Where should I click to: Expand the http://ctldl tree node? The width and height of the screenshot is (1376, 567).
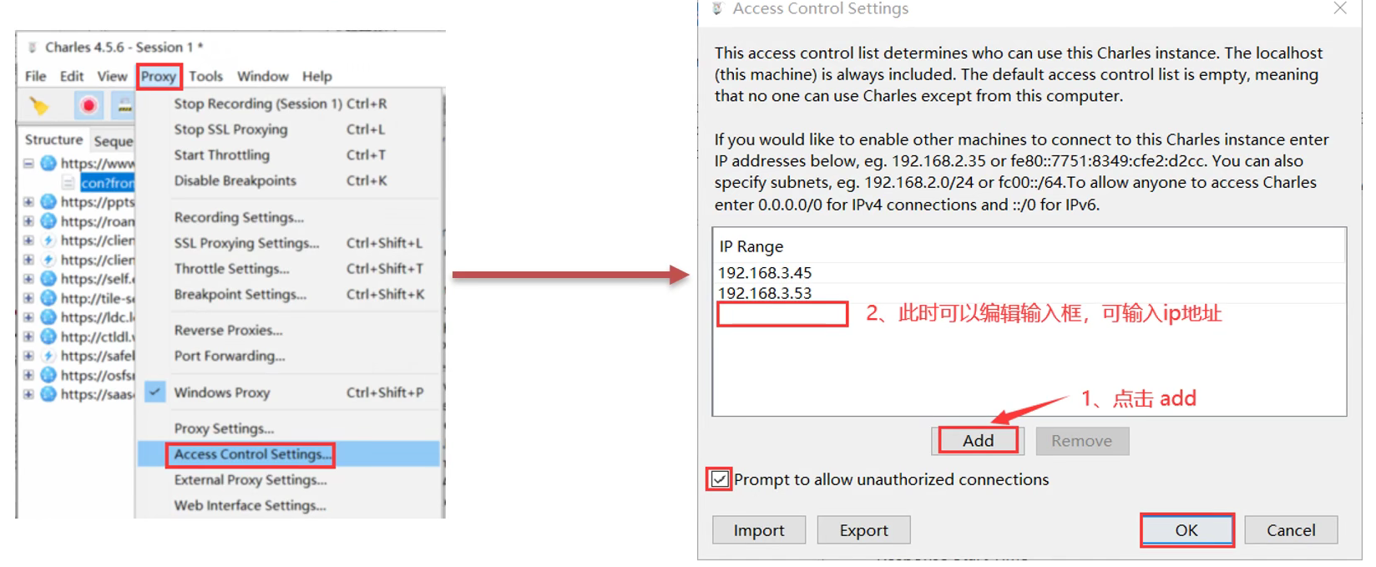coord(28,336)
